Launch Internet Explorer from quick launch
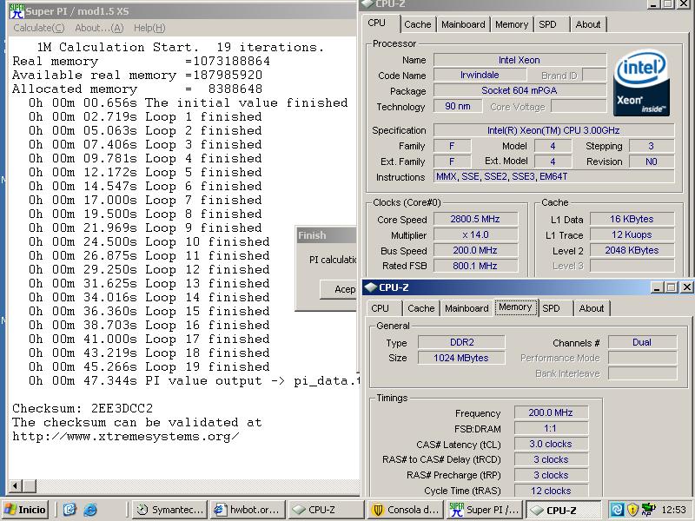Image resolution: width=695 pixels, height=521 pixels. [90, 510]
